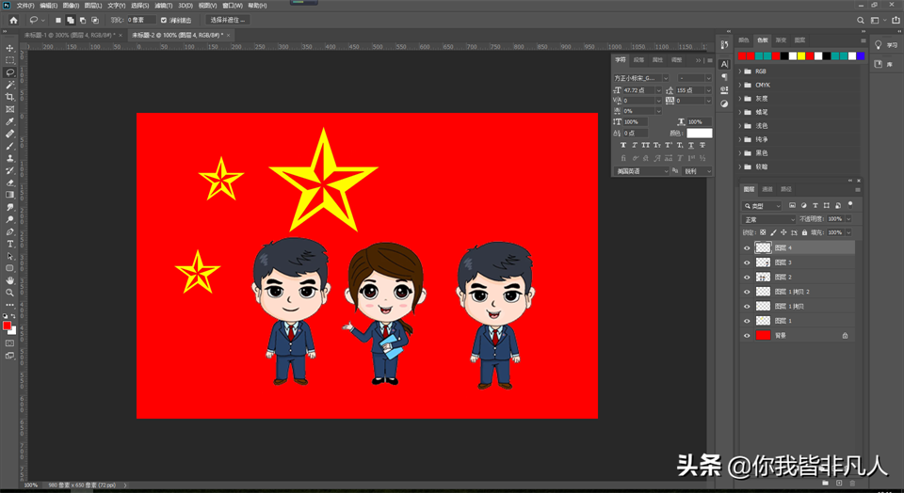Hide layer 图层 2 with its eye
Screen dimensions: 904x493
tap(747, 277)
